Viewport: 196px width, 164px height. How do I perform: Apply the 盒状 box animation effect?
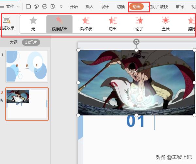166,21
